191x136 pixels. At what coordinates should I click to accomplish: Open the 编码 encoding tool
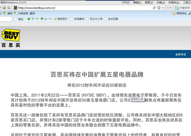coord(8,13)
